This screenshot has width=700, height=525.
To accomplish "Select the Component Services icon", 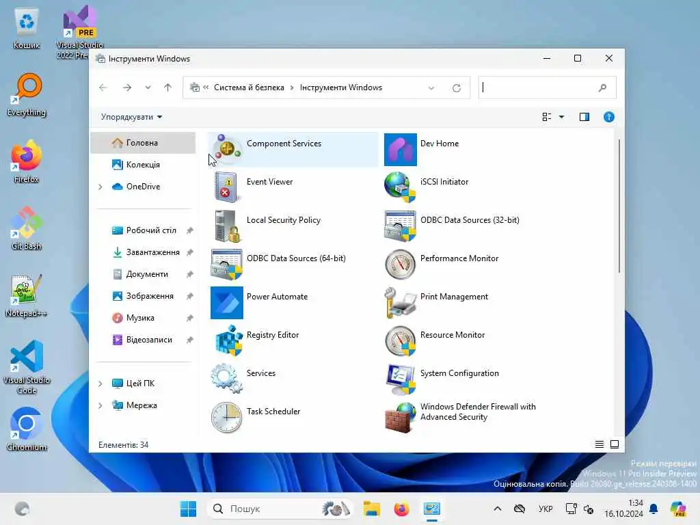I will pyautogui.click(x=226, y=149).
